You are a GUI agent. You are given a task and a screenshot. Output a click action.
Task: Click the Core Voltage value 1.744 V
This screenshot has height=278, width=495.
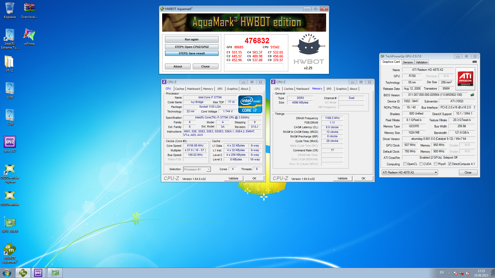(x=228, y=111)
